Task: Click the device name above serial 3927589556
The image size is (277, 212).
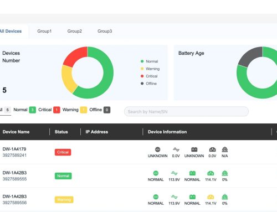Action: (14, 197)
